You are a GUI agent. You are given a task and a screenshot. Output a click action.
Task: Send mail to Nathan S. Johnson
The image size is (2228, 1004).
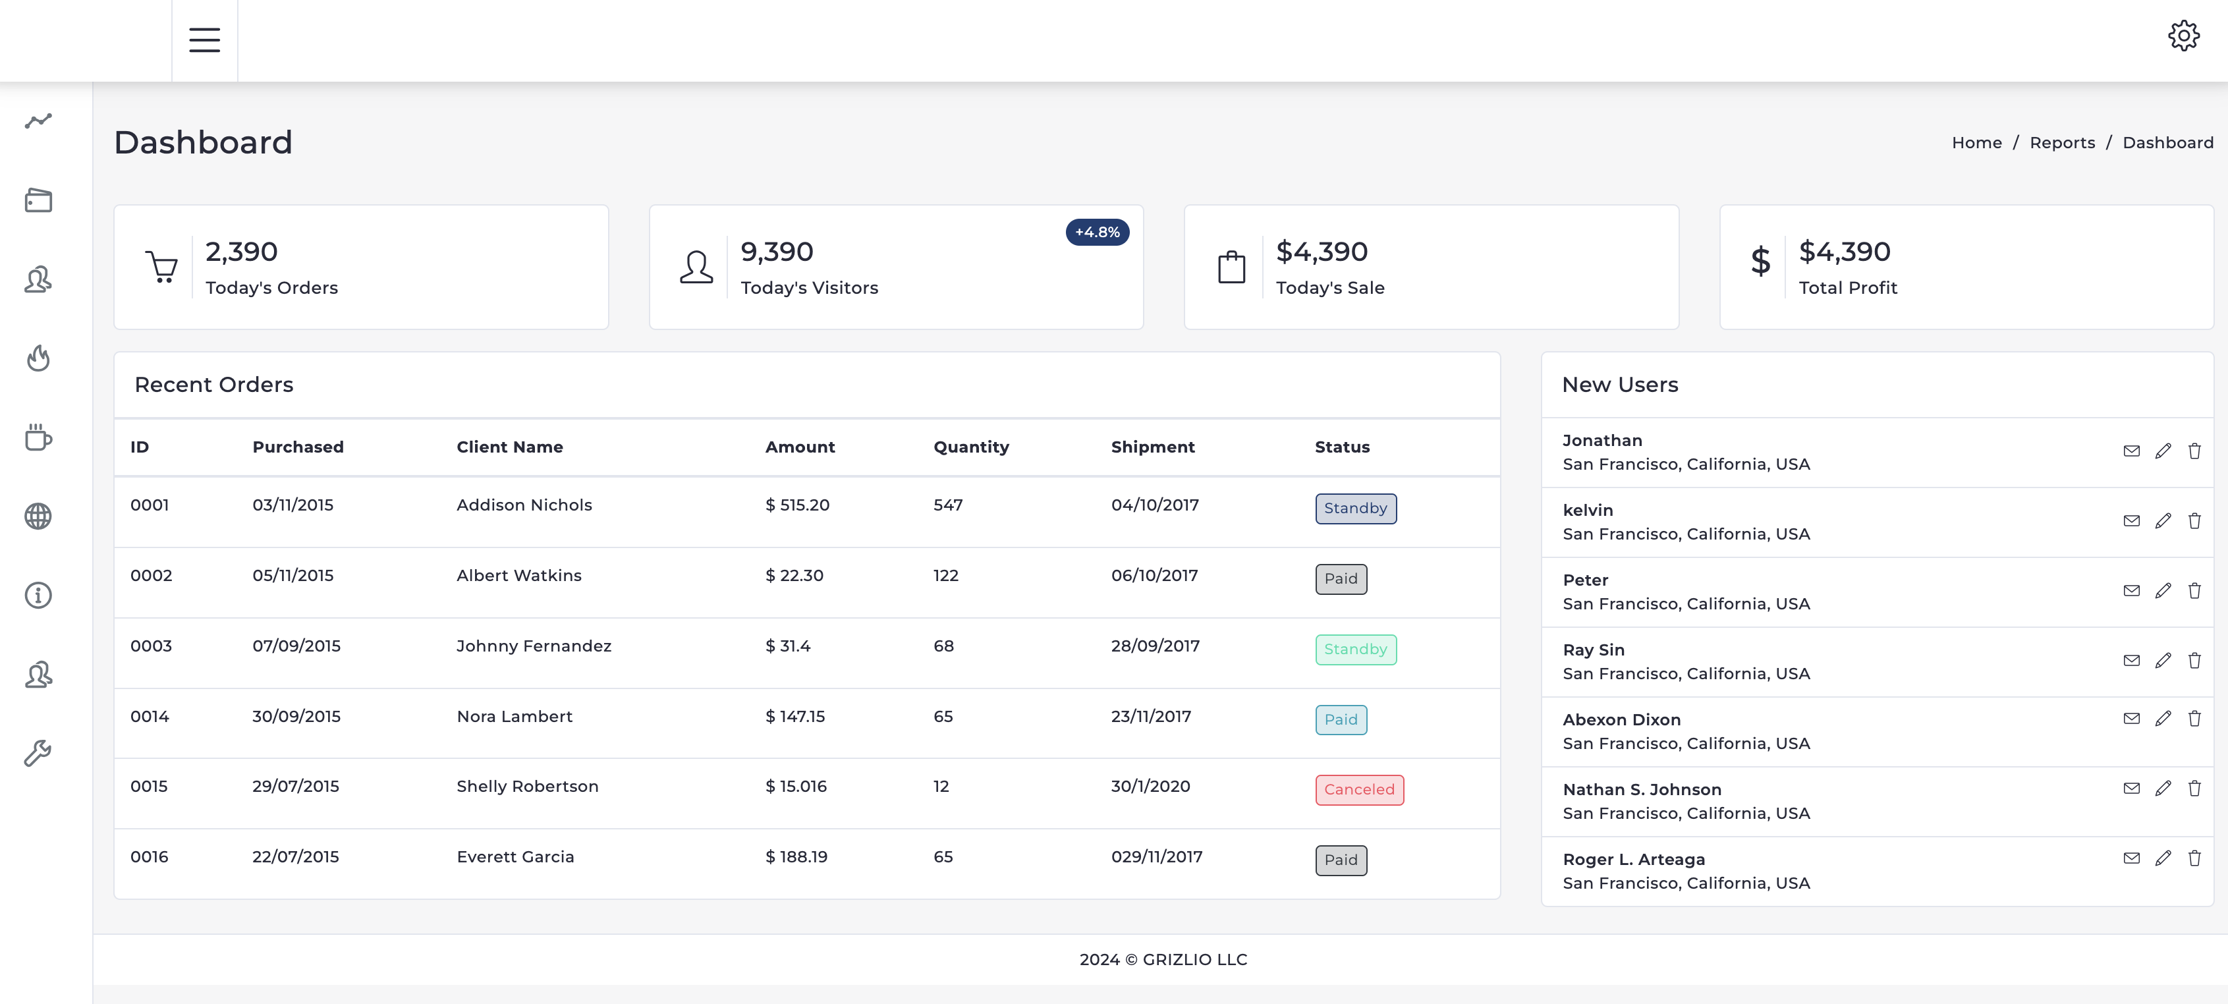click(x=2131, y=789)
